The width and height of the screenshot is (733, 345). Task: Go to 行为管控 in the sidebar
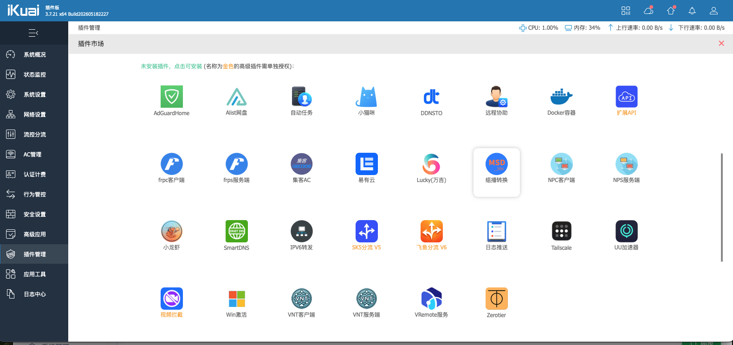click(34, 195)
